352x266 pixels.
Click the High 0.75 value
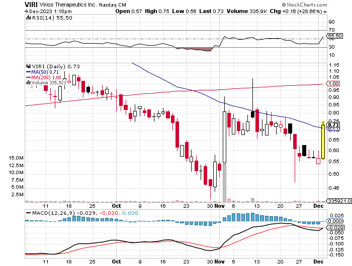157,11
